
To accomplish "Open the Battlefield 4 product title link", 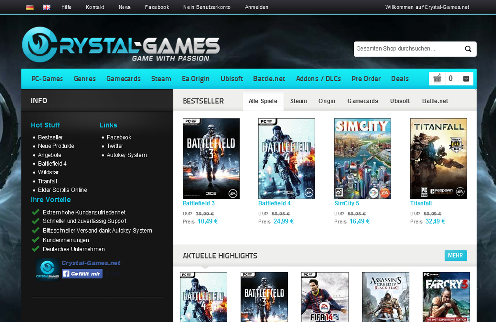I will point(275,203).
